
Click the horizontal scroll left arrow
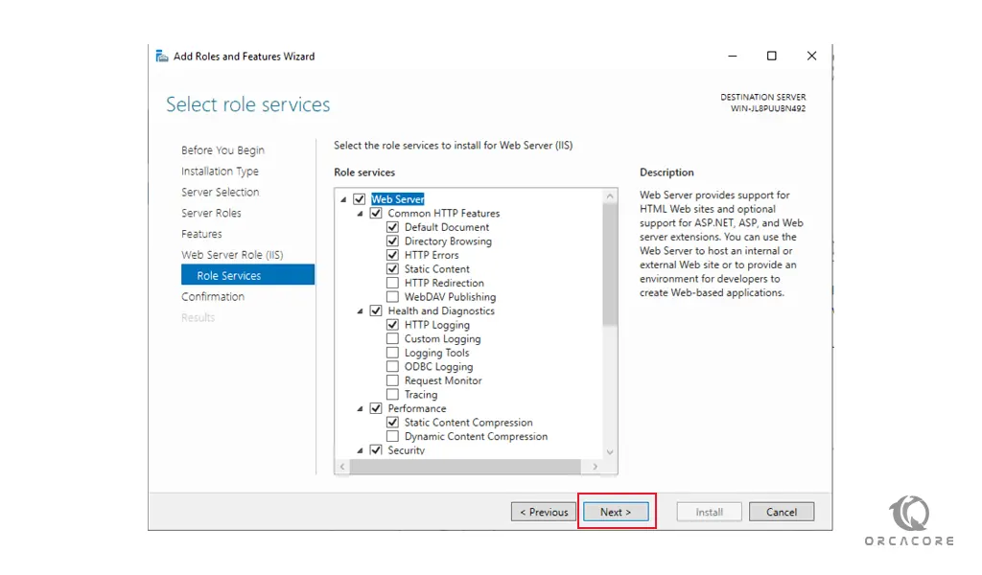point(342,467)
